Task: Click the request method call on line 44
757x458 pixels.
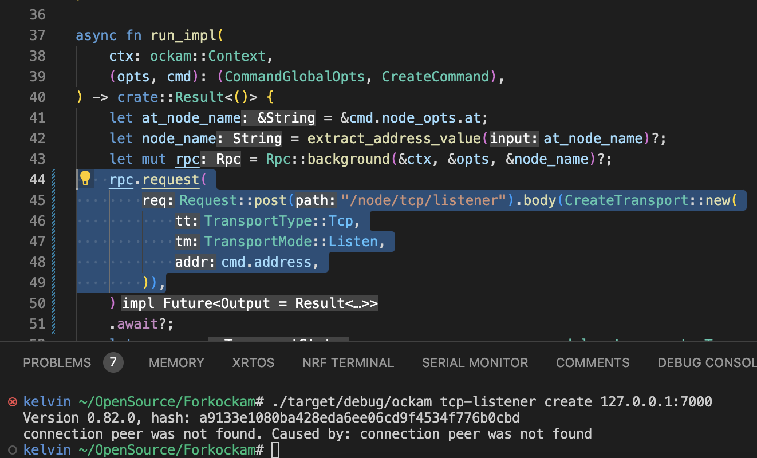Action: [x=171, y=180]
